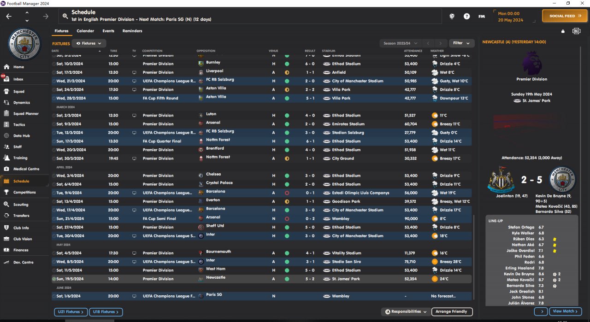Open Finances in the sidebar

point(21,250)
